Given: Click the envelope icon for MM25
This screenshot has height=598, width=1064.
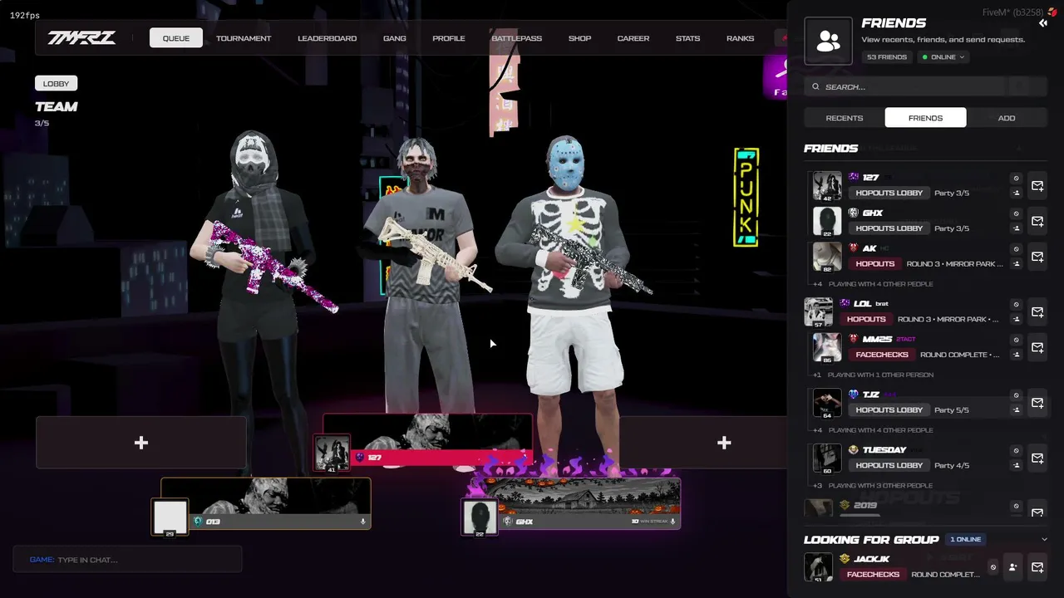Looking at the screenshot, I should [x=1037, y=347].
